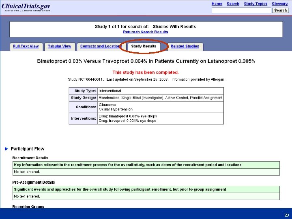This screenshot has height=219, width=292.
Task: Click 'Drug: bimatoprost 0.03% eye drops'
Action: pos(128,116)
